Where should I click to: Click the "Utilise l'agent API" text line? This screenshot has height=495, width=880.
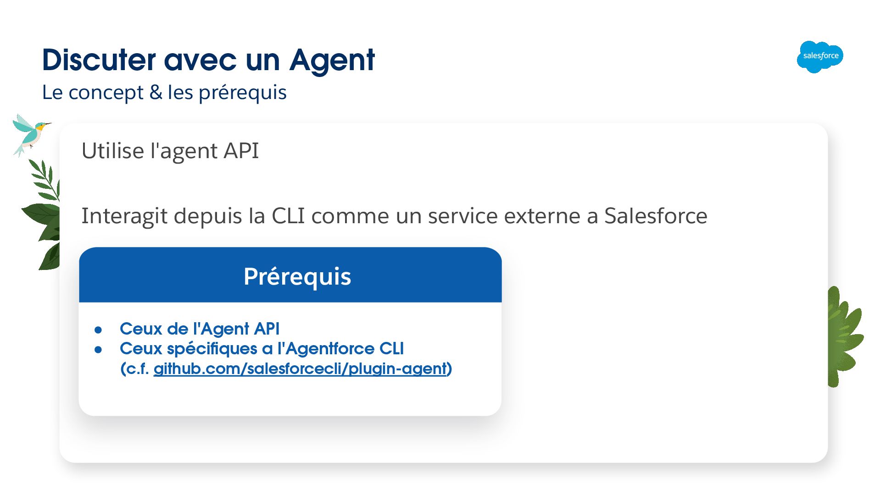point(170,151)
